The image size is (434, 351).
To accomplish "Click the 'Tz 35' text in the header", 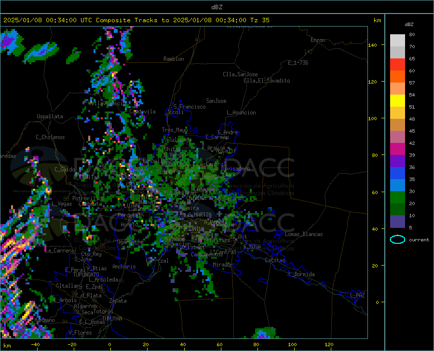I will [x=259, y=20].
